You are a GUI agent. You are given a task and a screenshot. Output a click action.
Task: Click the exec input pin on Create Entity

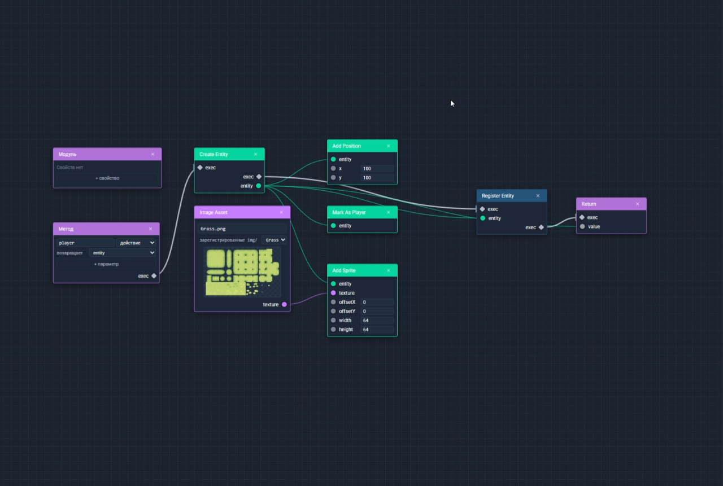[x=200, y=168]
